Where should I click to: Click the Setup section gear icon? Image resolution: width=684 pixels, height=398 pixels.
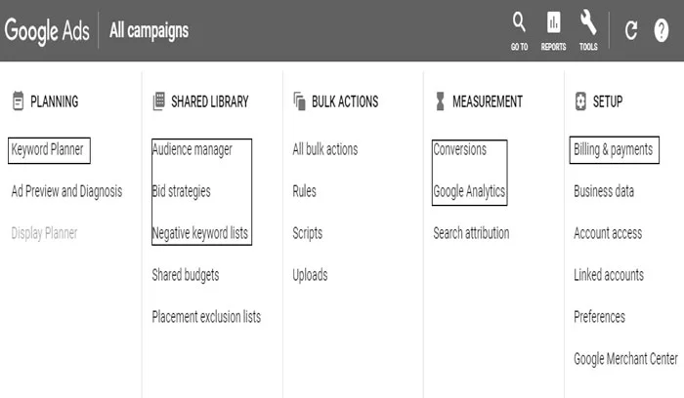pos(580,101)
